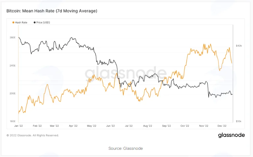
Task: Select the Jul '22 x-axis label
Action: [128, 126]
